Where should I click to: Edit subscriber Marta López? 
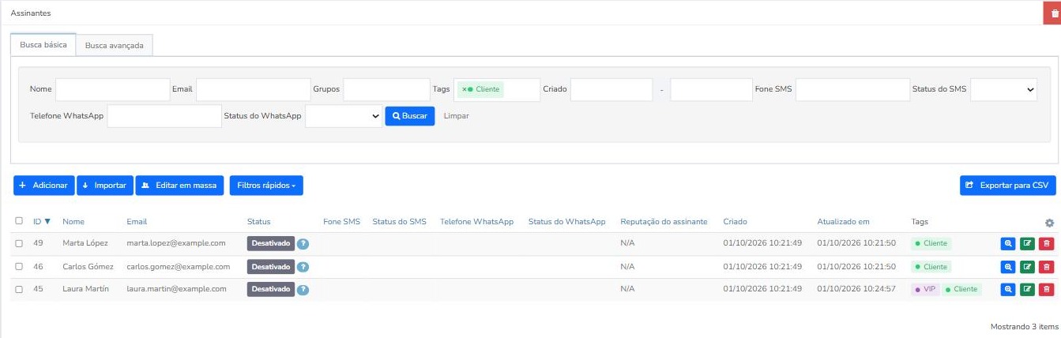click(1027, 245)
